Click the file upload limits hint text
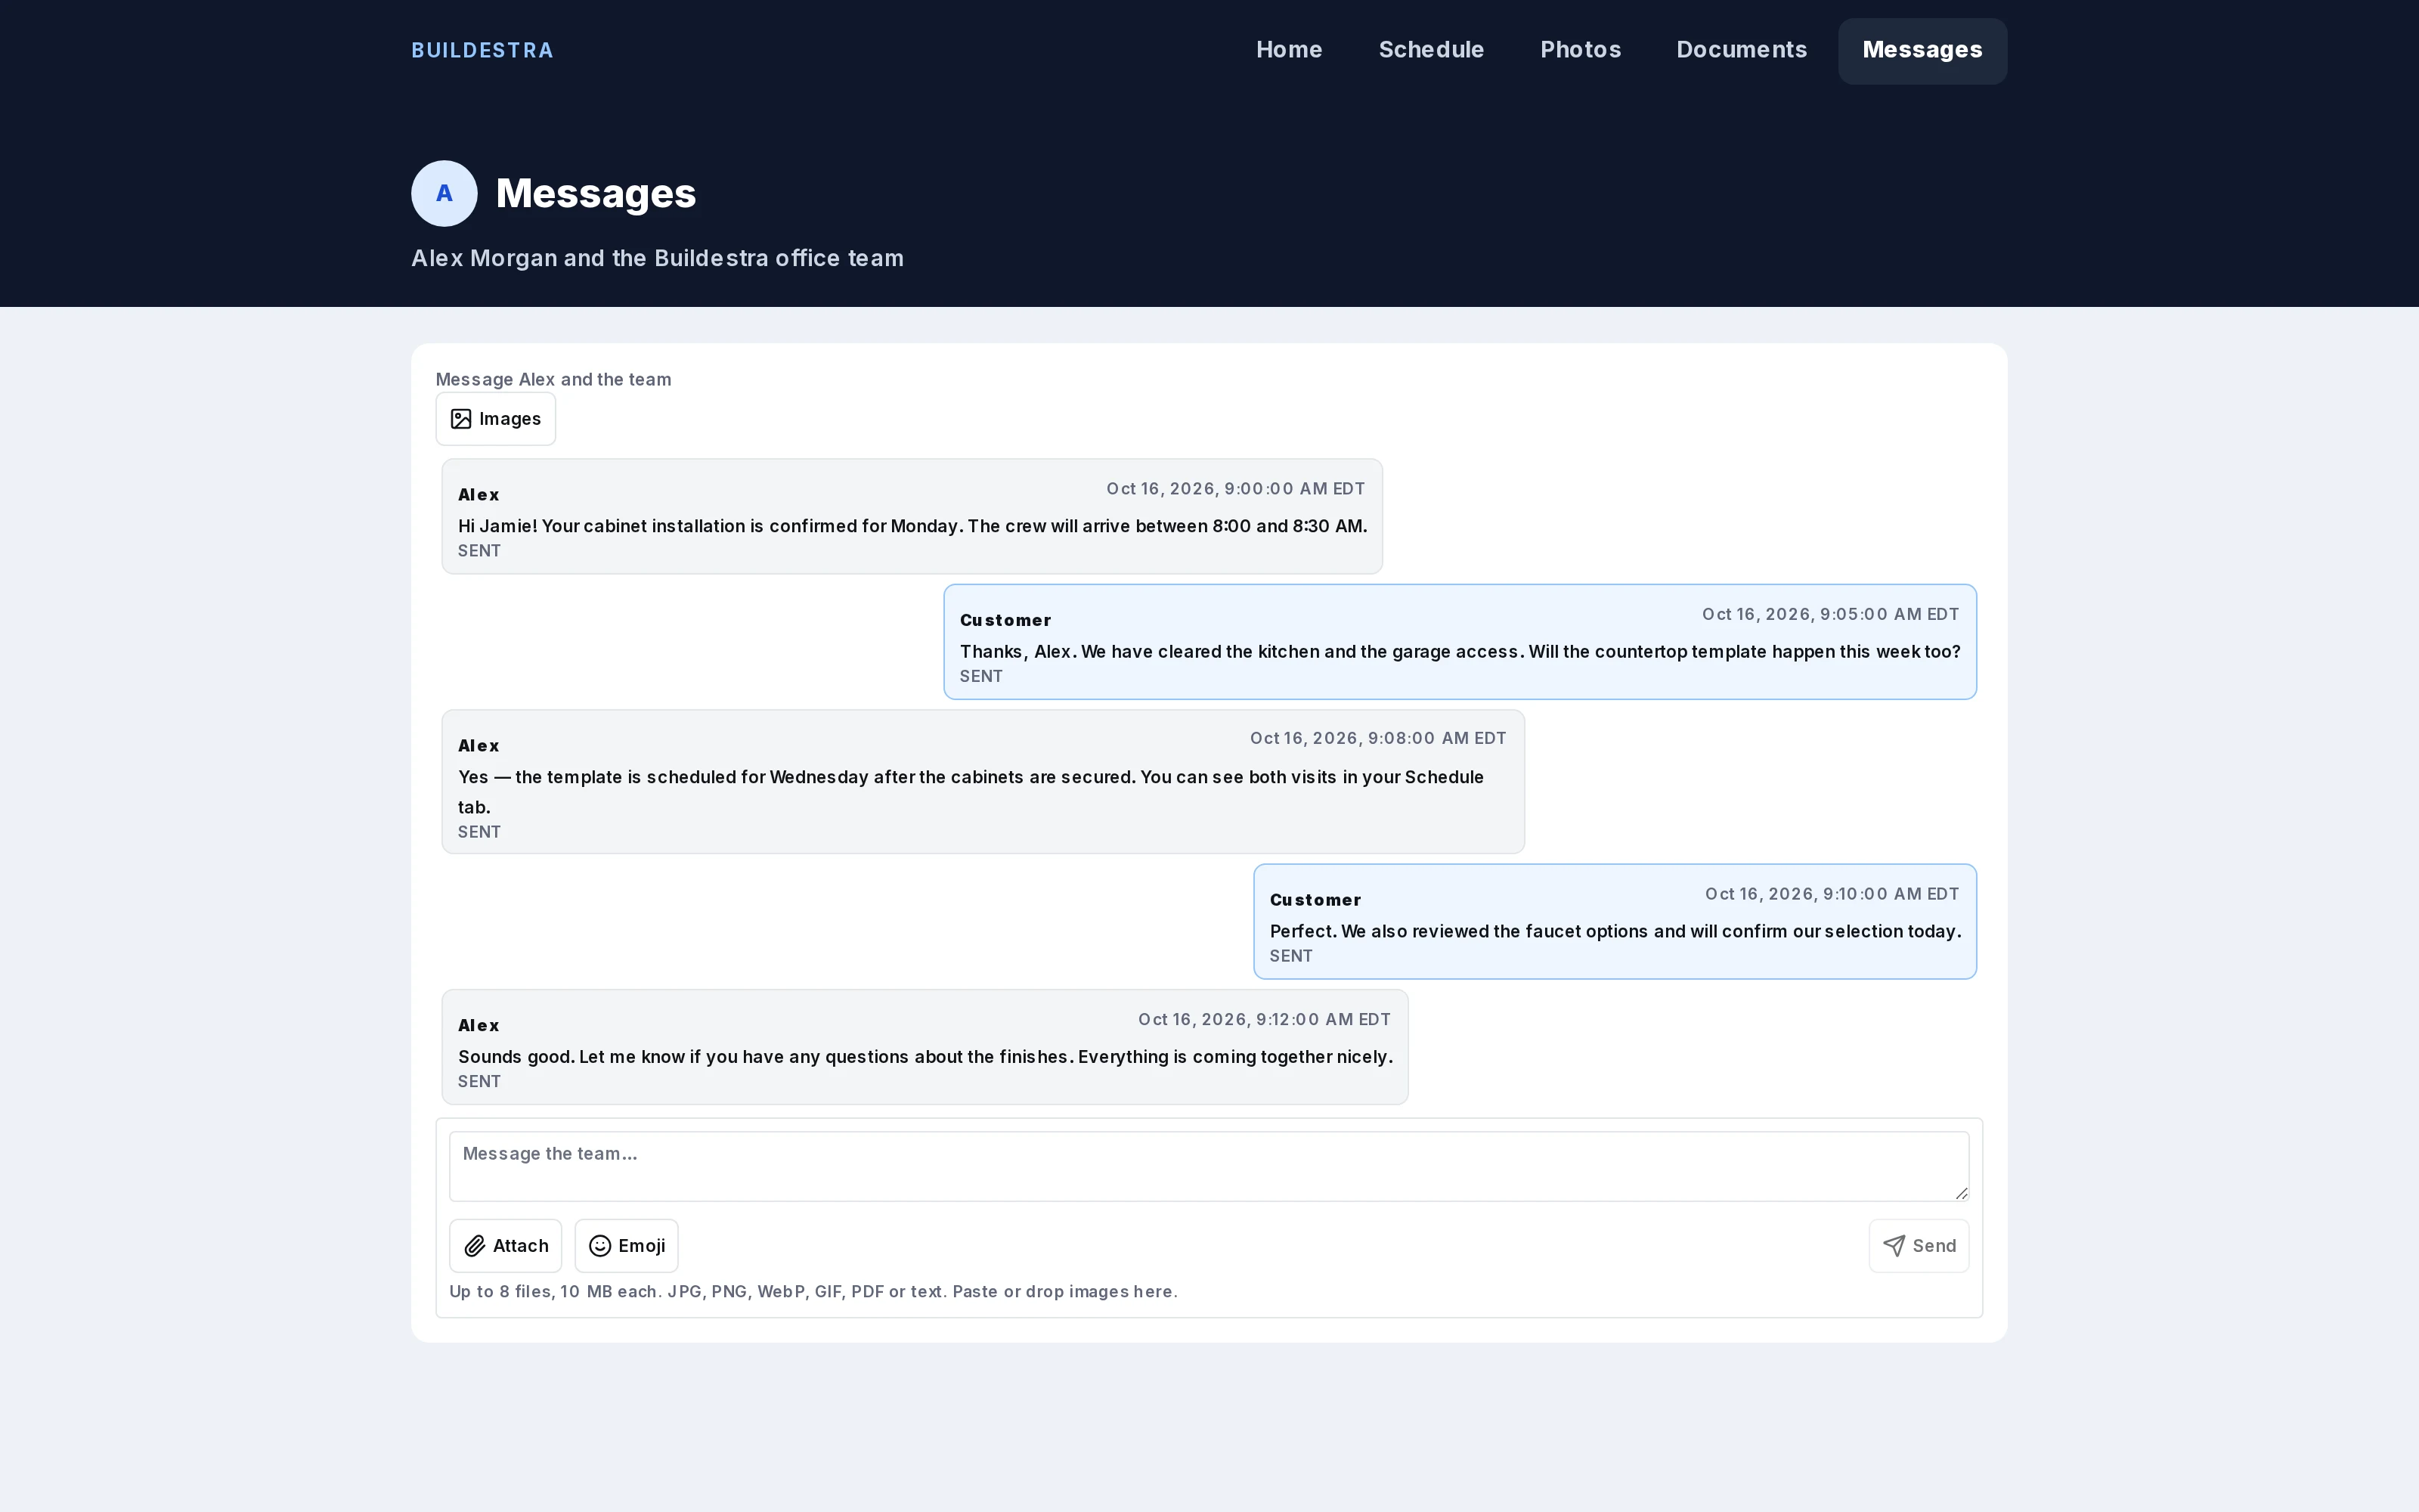The width and height of the screenshot is (2419, 1512). coord(813,1291)
